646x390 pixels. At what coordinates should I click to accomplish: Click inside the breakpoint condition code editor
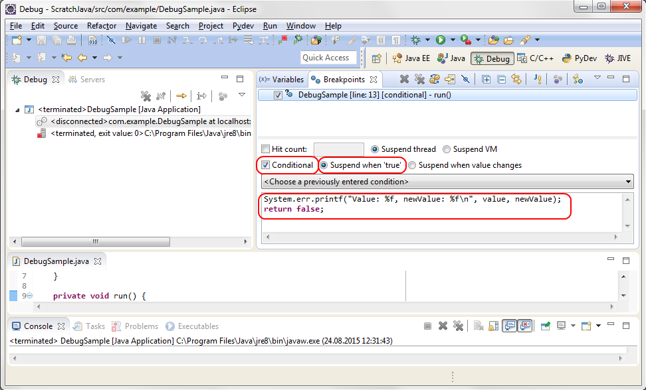442,212
